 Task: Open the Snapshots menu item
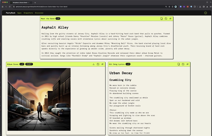click(28, 13)
